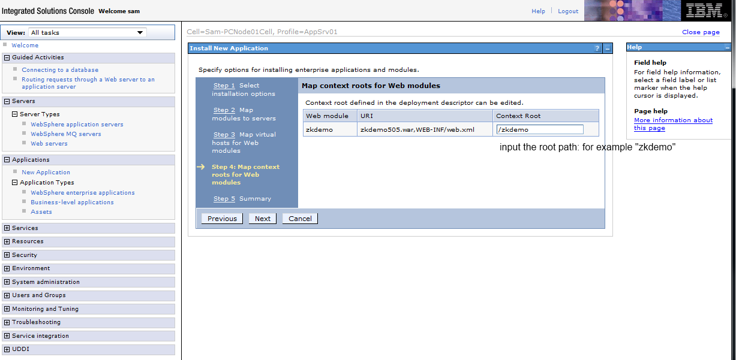Open Business-level applications
Viewport: 736px width, 360px height.
[72, 202]
